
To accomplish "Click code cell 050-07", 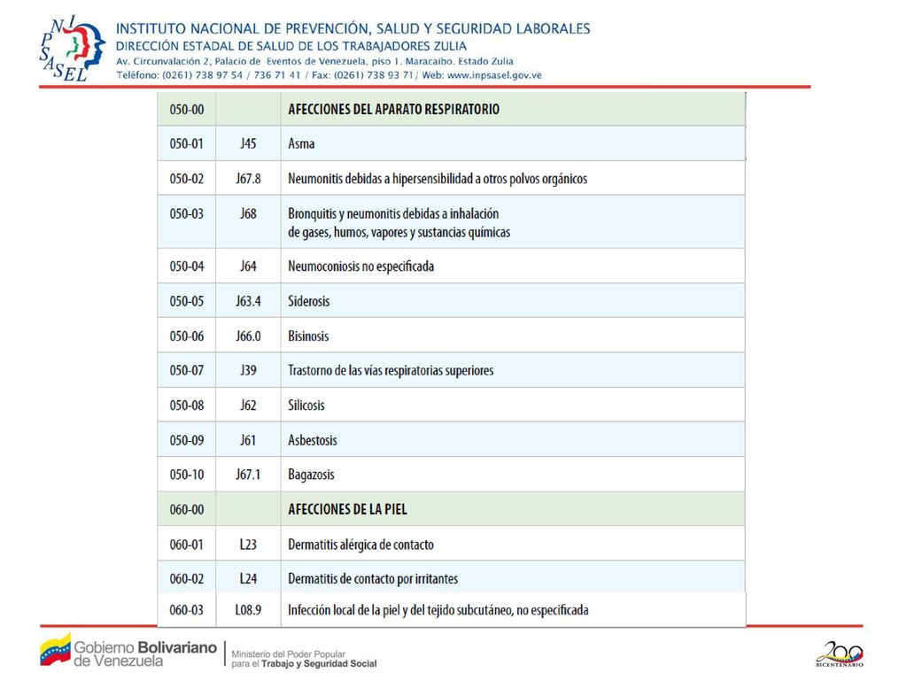I will [186, 370].
